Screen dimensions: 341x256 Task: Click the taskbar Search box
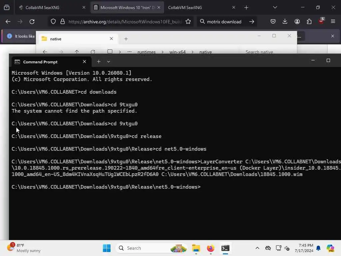click(152, 248)
